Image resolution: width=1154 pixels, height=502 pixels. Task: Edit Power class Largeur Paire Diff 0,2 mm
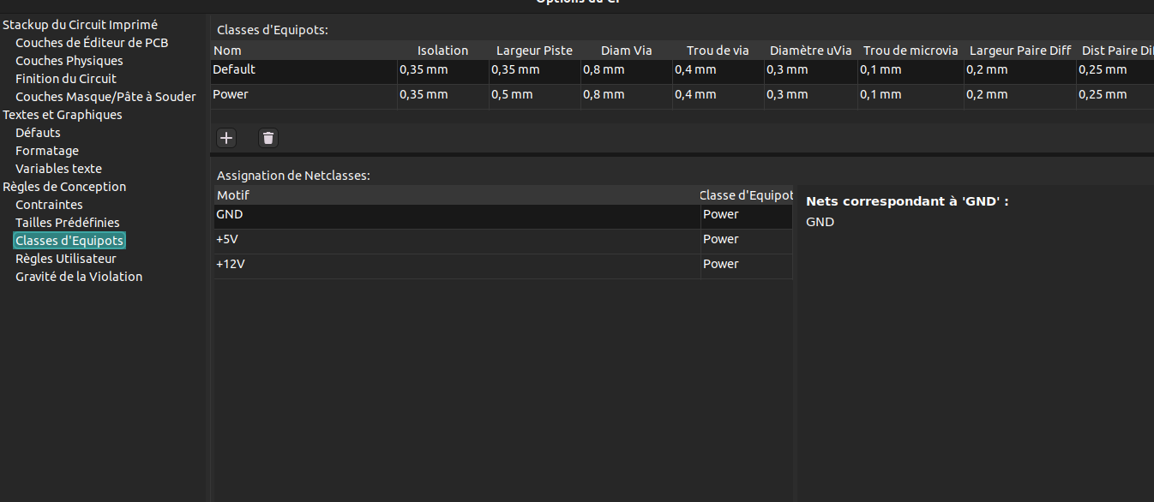click(x=1020, y=96)
